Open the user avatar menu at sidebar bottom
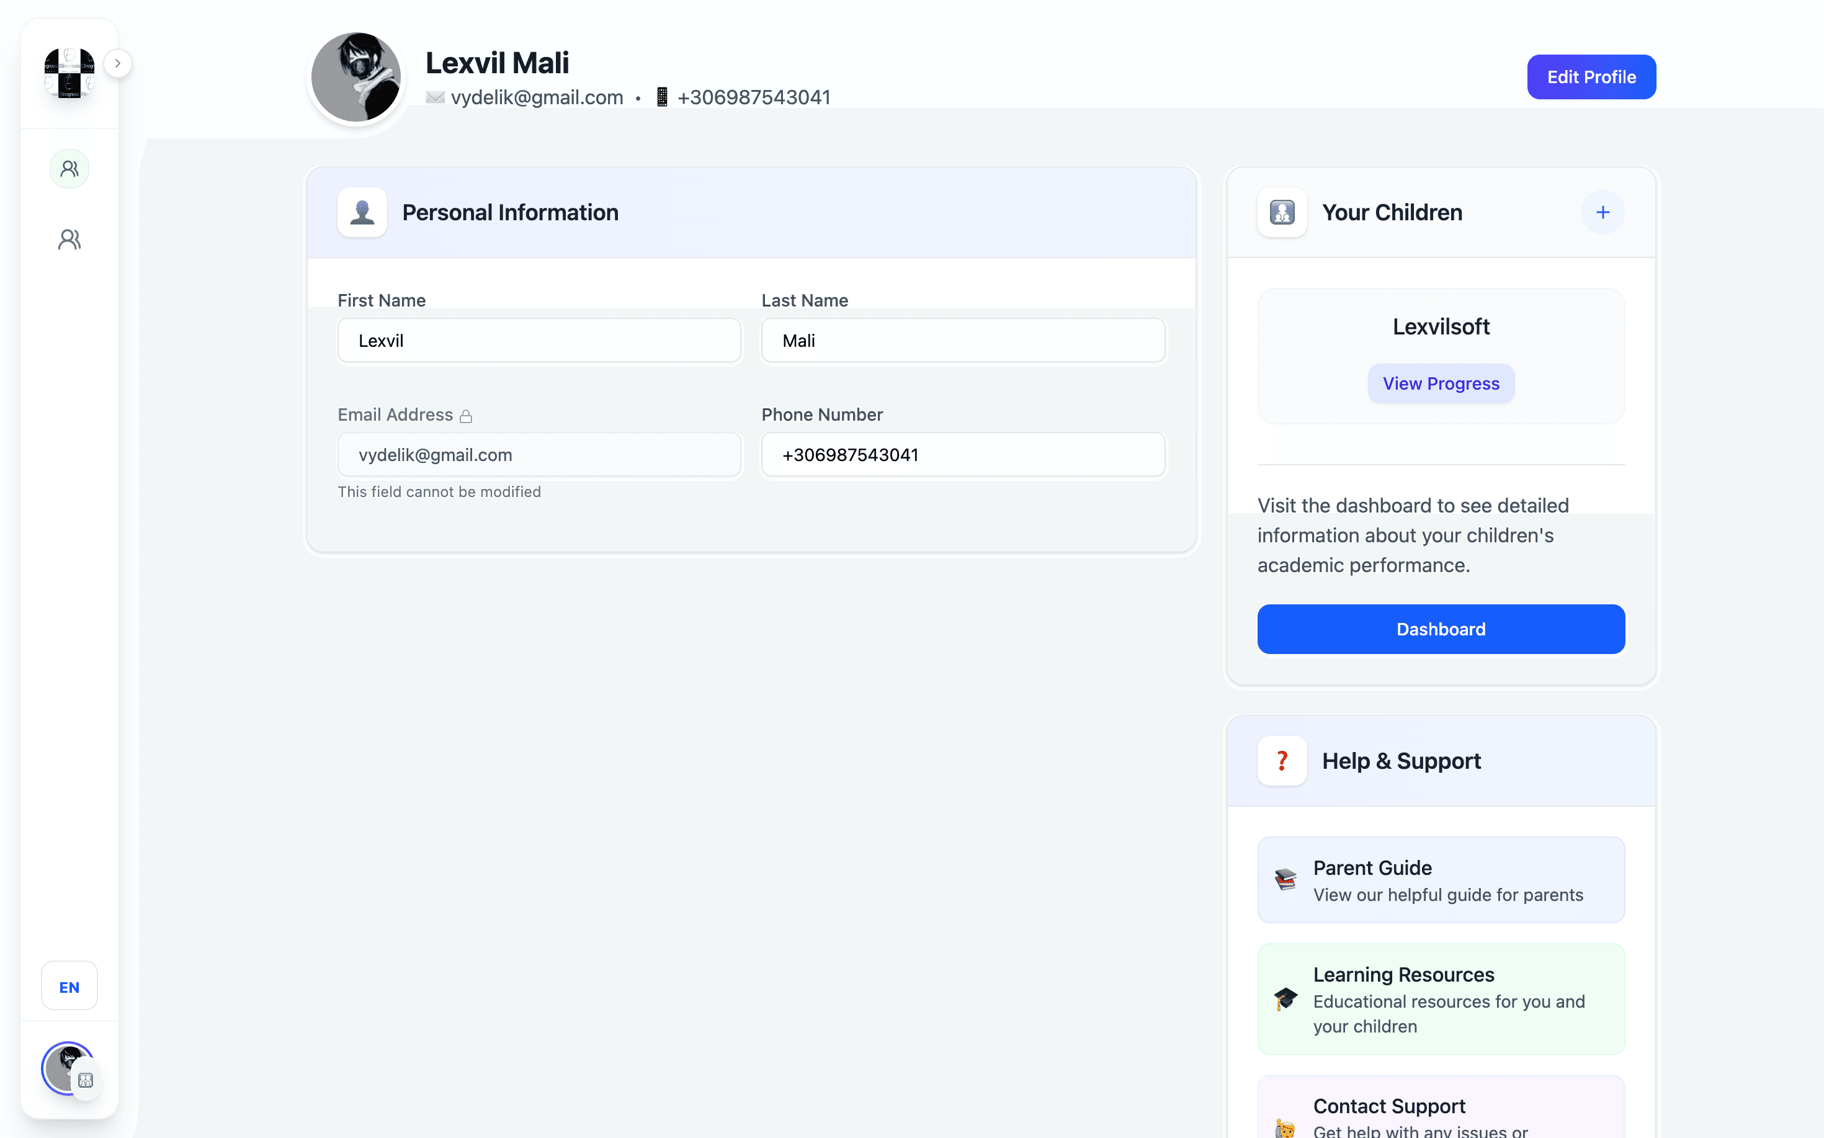Screen dimensions: 1824x1138 68,1068
